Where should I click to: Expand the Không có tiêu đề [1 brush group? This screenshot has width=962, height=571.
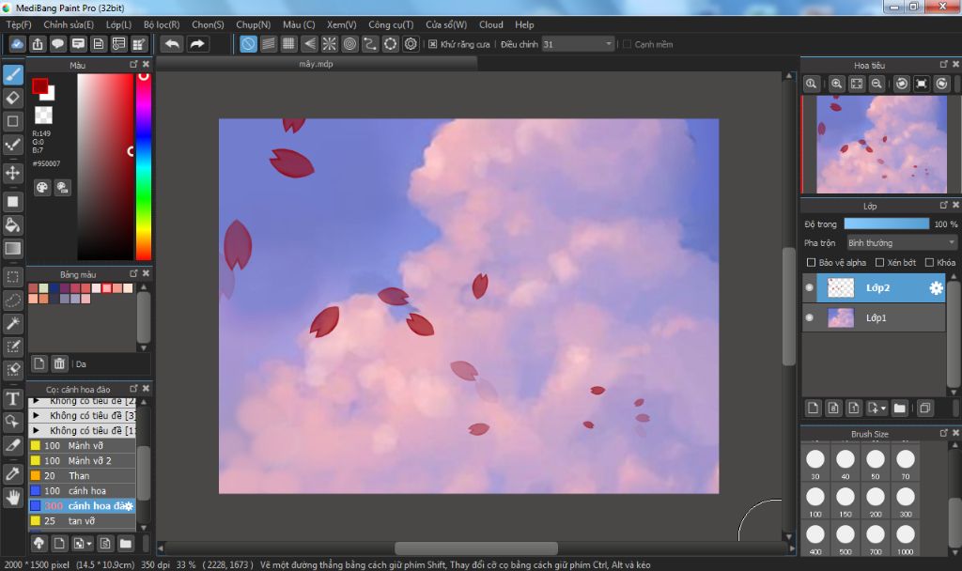point(37,430)
